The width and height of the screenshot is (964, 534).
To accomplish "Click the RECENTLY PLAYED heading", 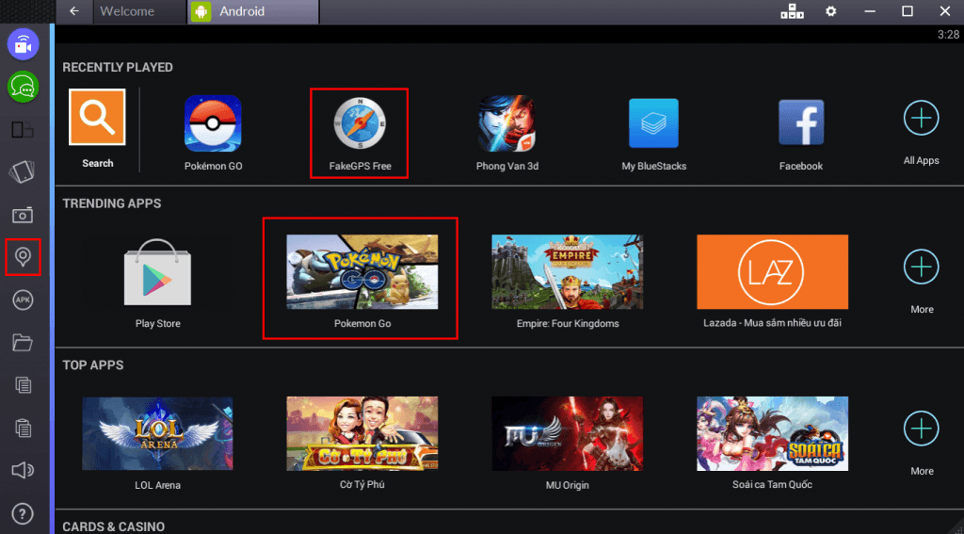I will click(118, 67).
